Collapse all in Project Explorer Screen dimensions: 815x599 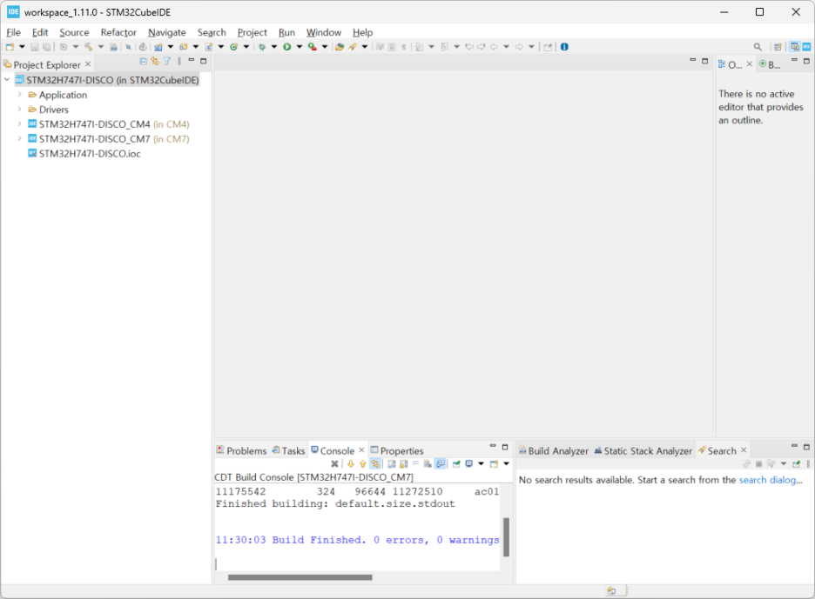pos(144,61)
